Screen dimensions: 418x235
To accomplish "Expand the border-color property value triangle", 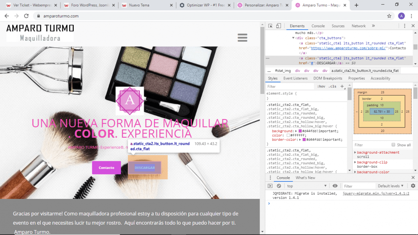I will [300, 140].
